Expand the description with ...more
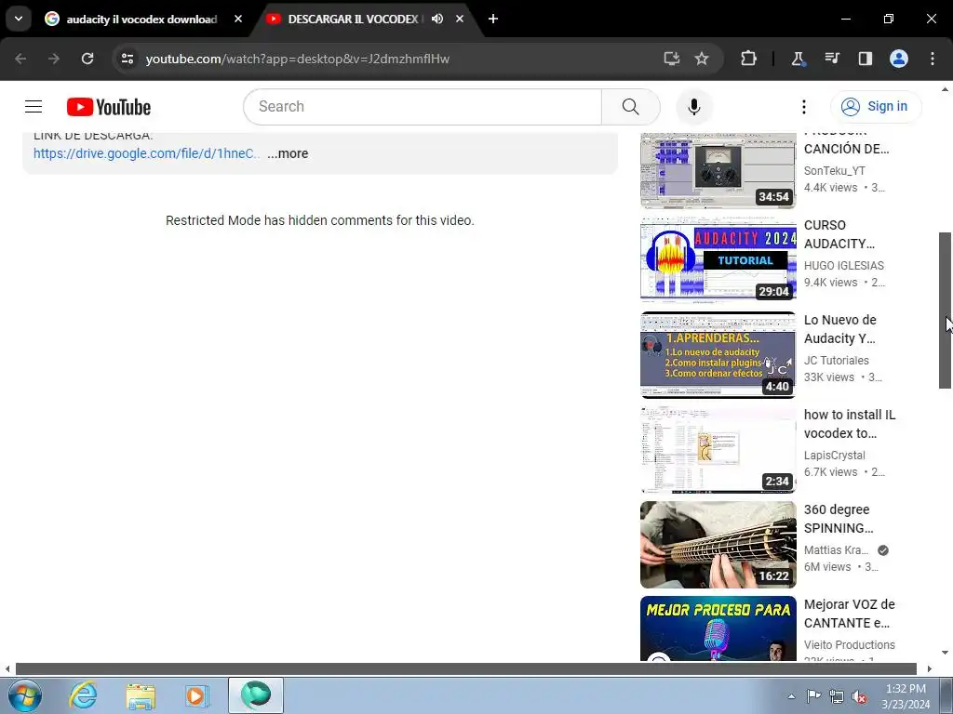 [x=288, y=153]
